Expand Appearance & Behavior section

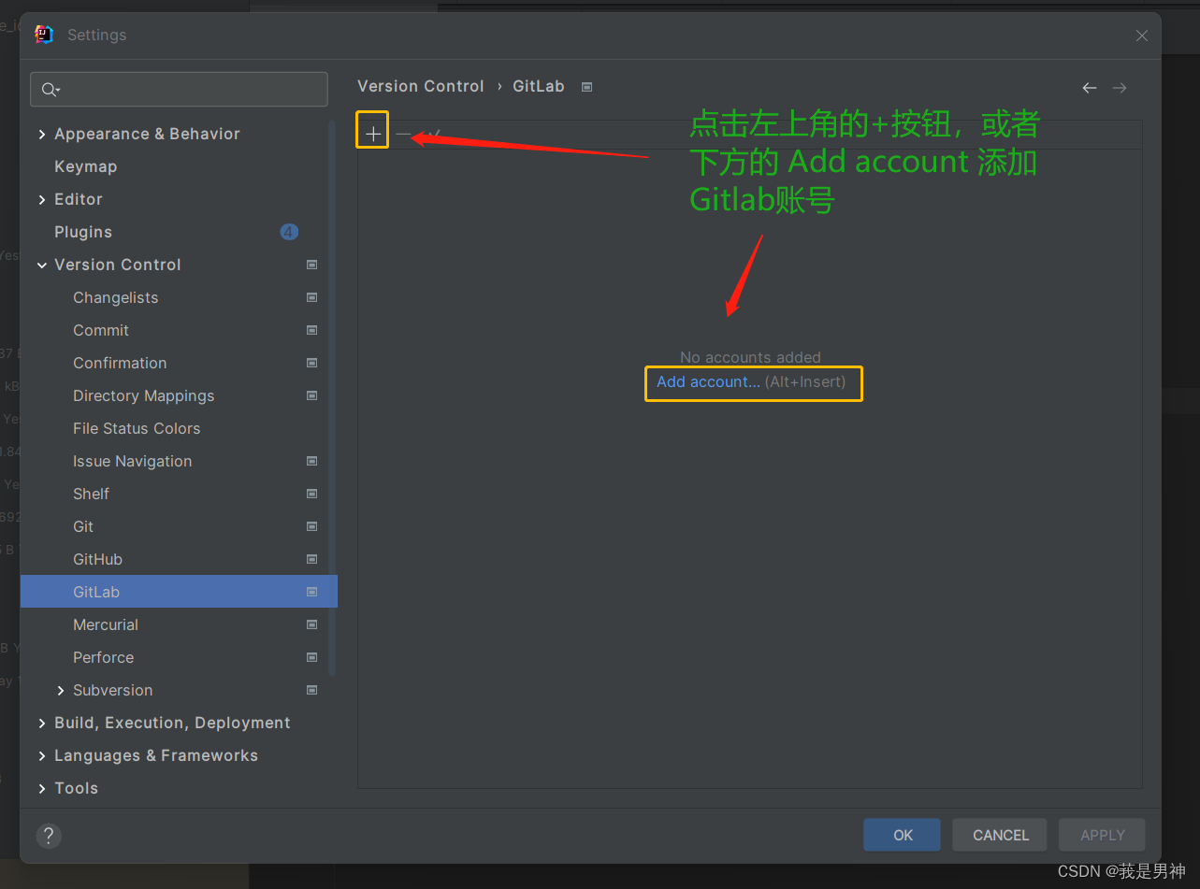point(42,135)
